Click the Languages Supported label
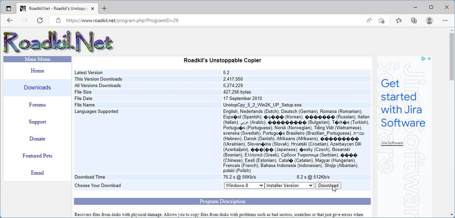This screenshot has height=218, width=455. click(x=96, y=111)
